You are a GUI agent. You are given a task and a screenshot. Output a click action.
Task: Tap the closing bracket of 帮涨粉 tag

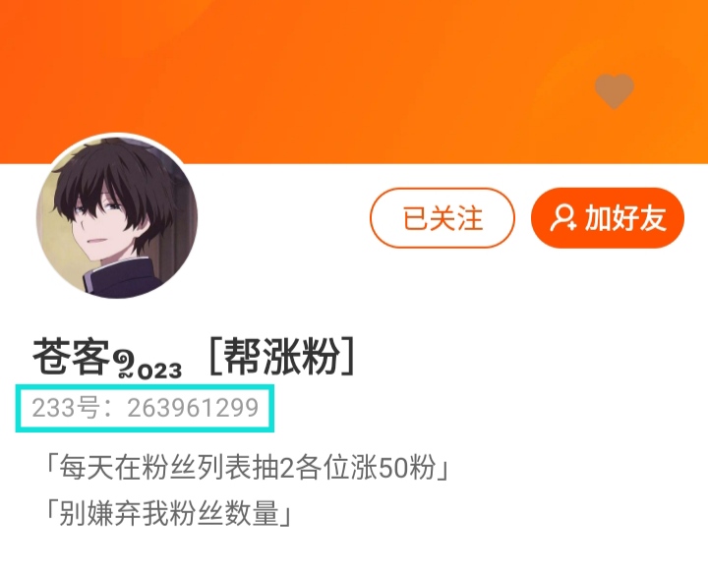(348, 356)
